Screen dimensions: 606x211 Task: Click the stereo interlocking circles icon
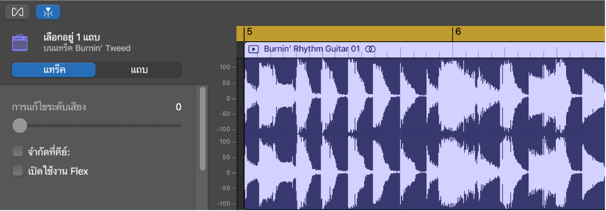click(370, 49)
